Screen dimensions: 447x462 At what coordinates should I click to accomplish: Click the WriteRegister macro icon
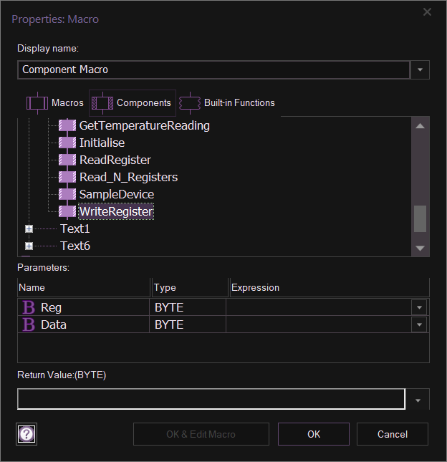pos(67,211)
